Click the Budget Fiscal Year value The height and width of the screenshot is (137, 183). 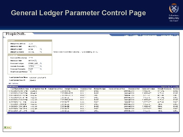coord(31,44)
